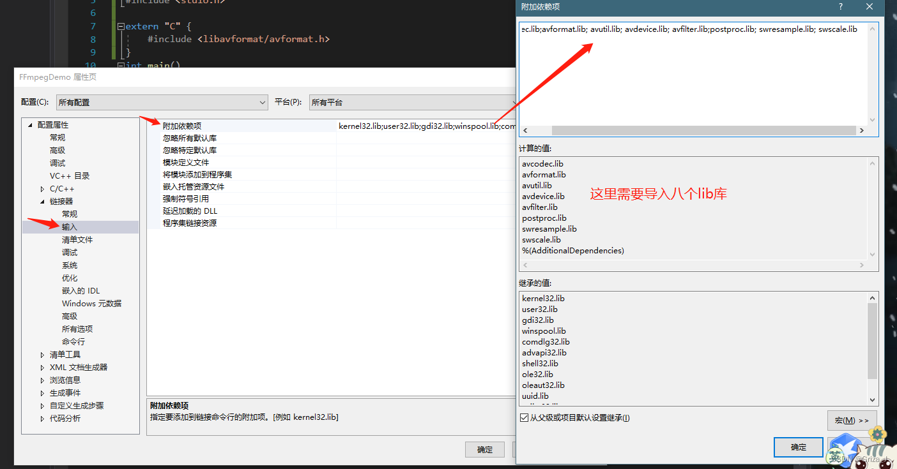Select 所有选项 tree item
The height and width of the screenshot is (469, 897).
[x=77, y=329]
